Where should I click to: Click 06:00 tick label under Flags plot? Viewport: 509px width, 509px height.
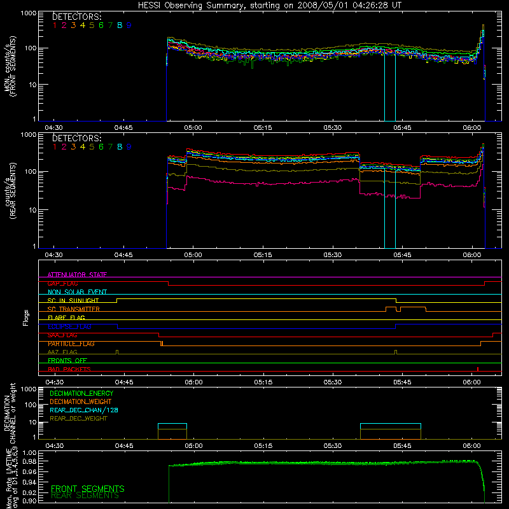(472, 382)
